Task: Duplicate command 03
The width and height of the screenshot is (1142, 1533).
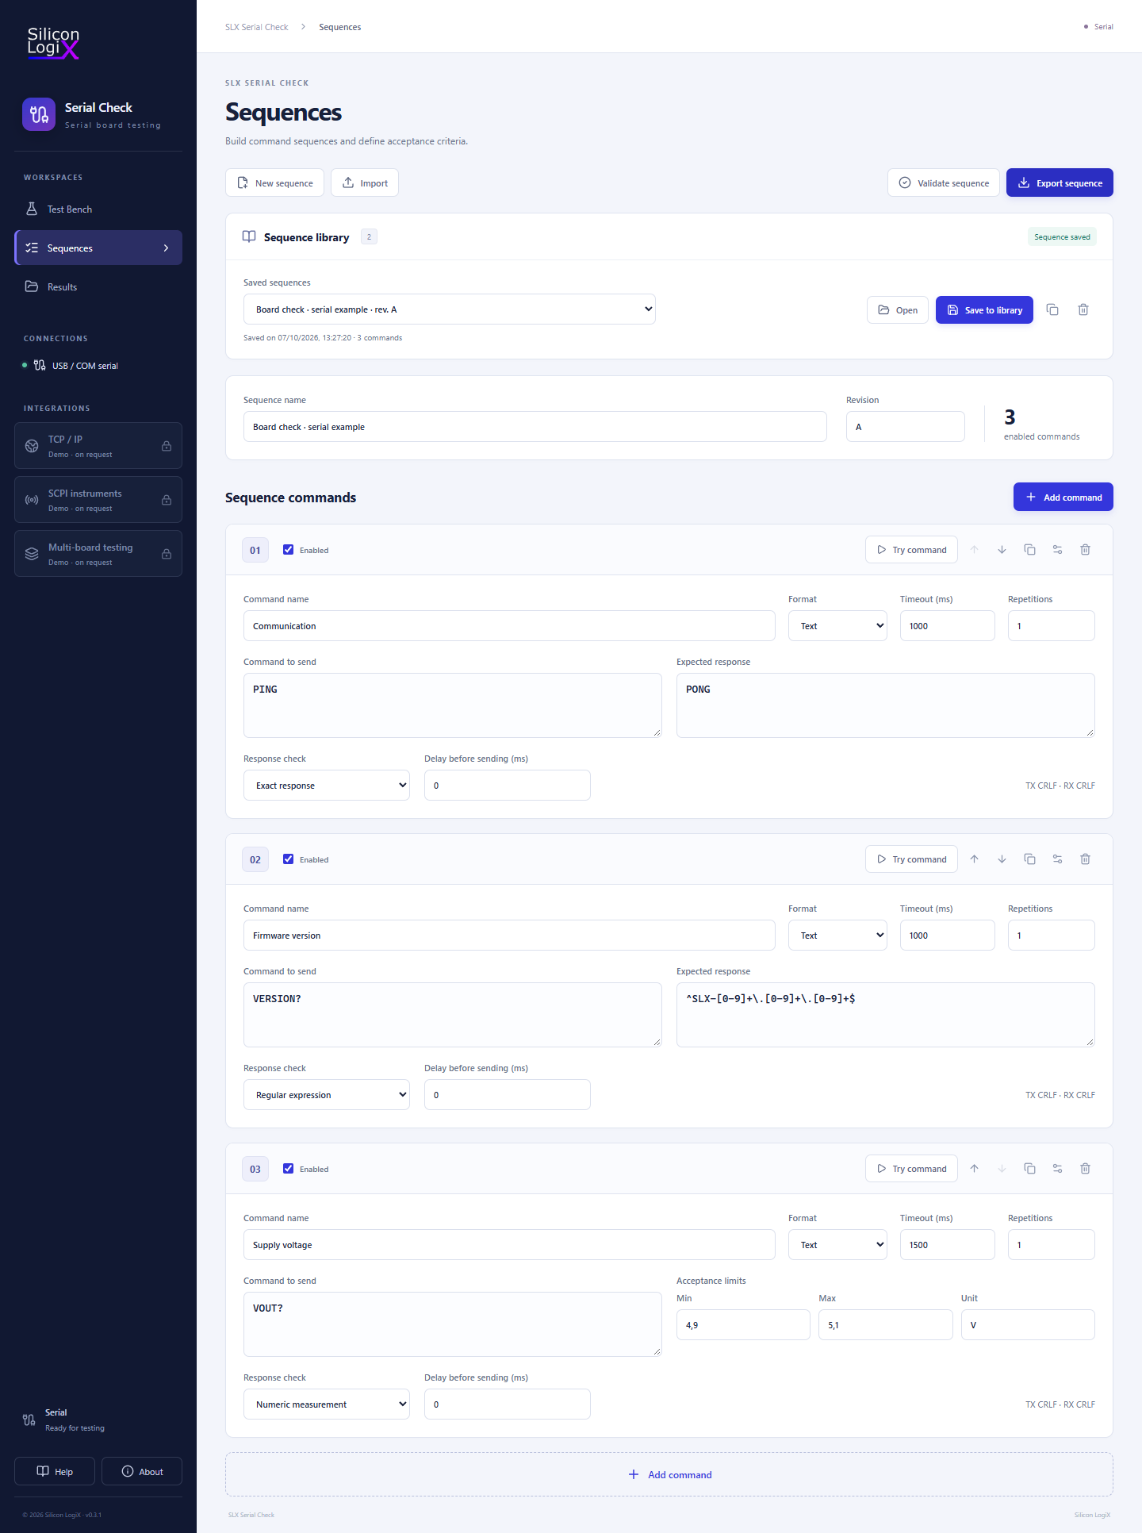Action: pos(1030,1169)
